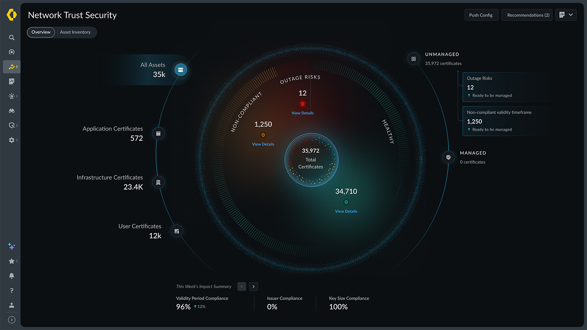
Task: Open the binoculars icon in the sidebar
Action: tap(12, 111)
